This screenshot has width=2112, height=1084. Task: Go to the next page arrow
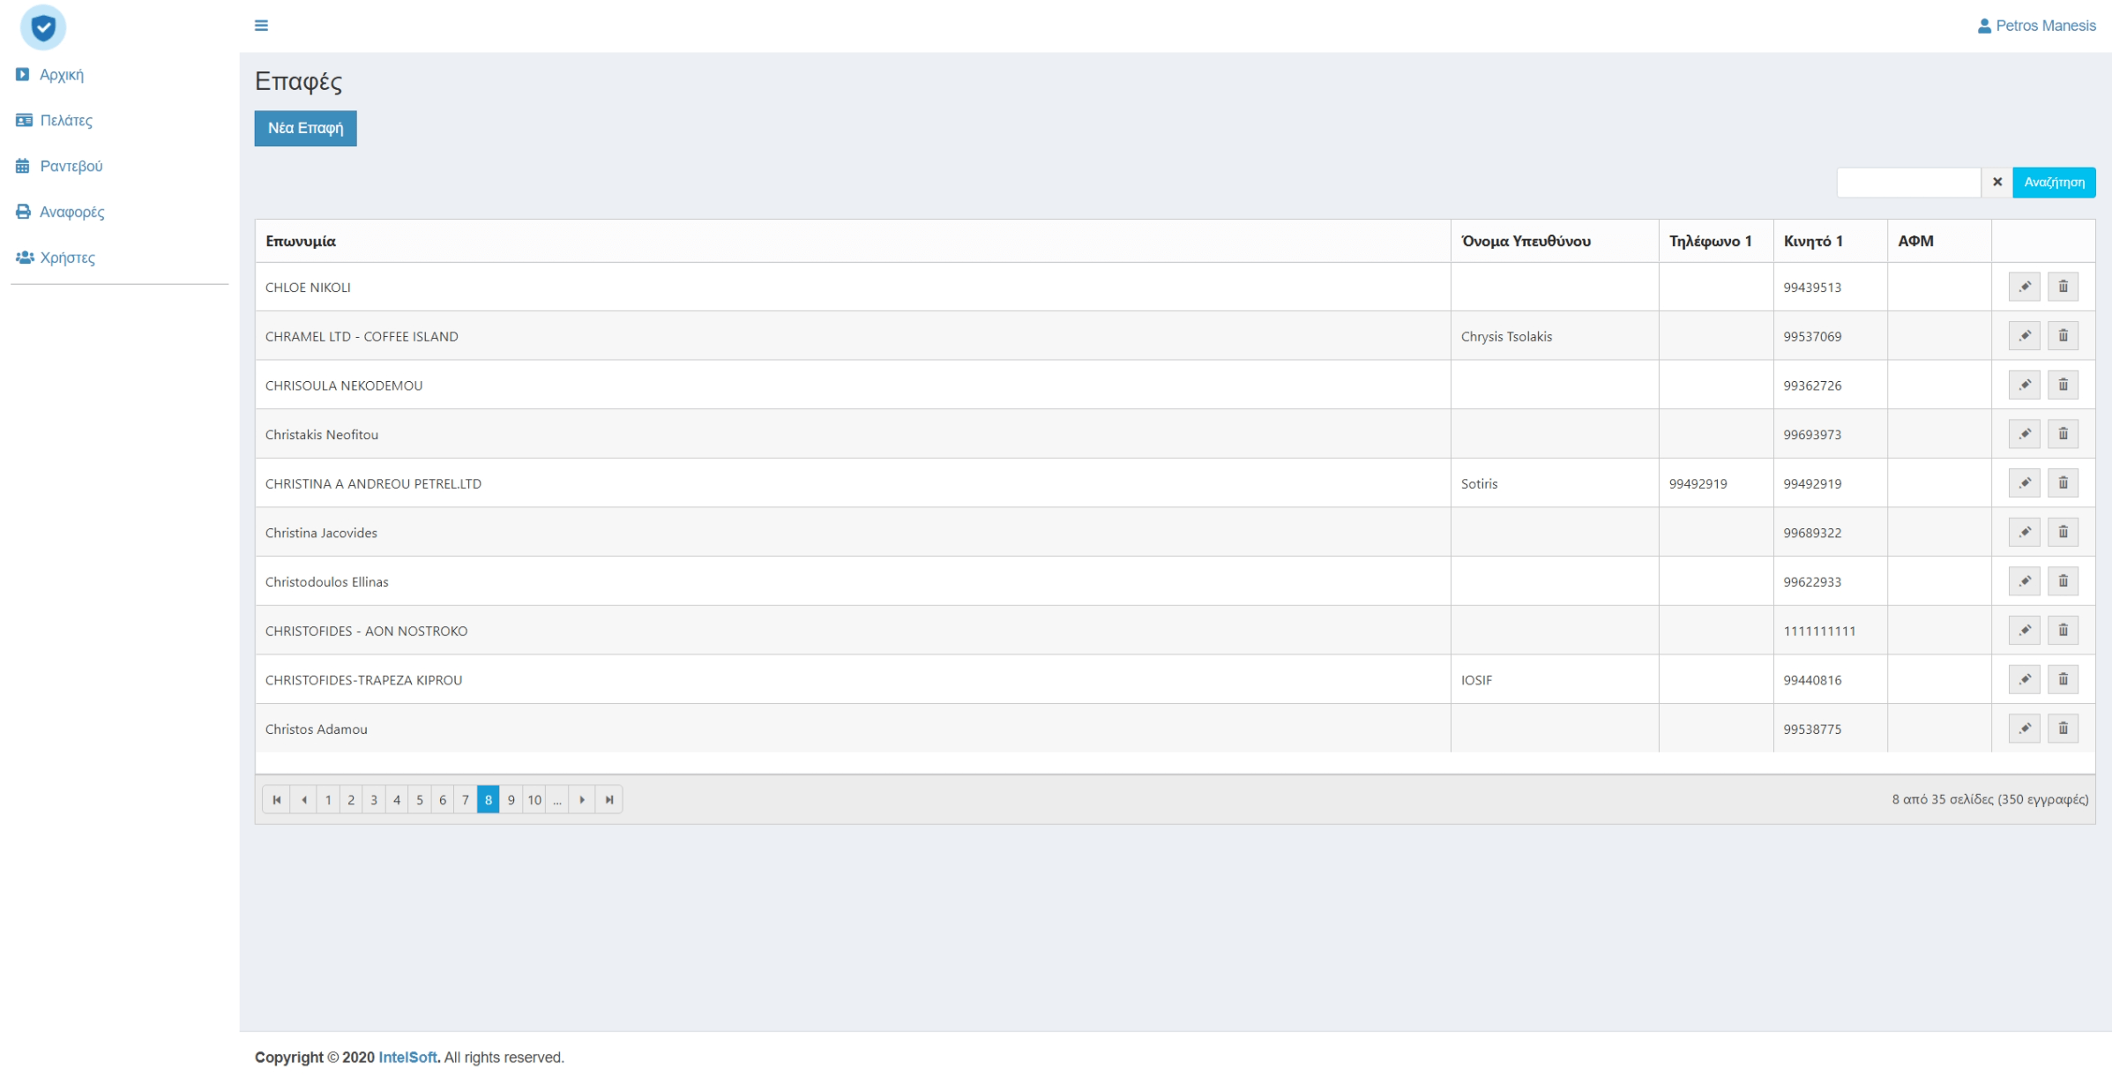click(x=582, y=800)
